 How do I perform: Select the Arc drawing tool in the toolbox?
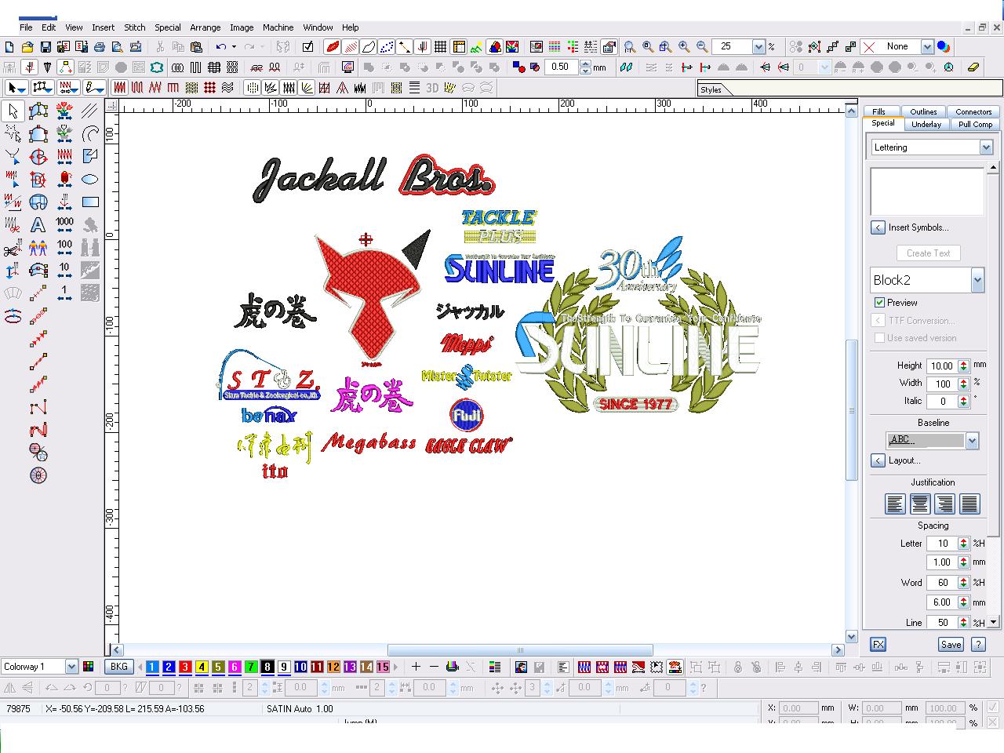click(90, 134)
